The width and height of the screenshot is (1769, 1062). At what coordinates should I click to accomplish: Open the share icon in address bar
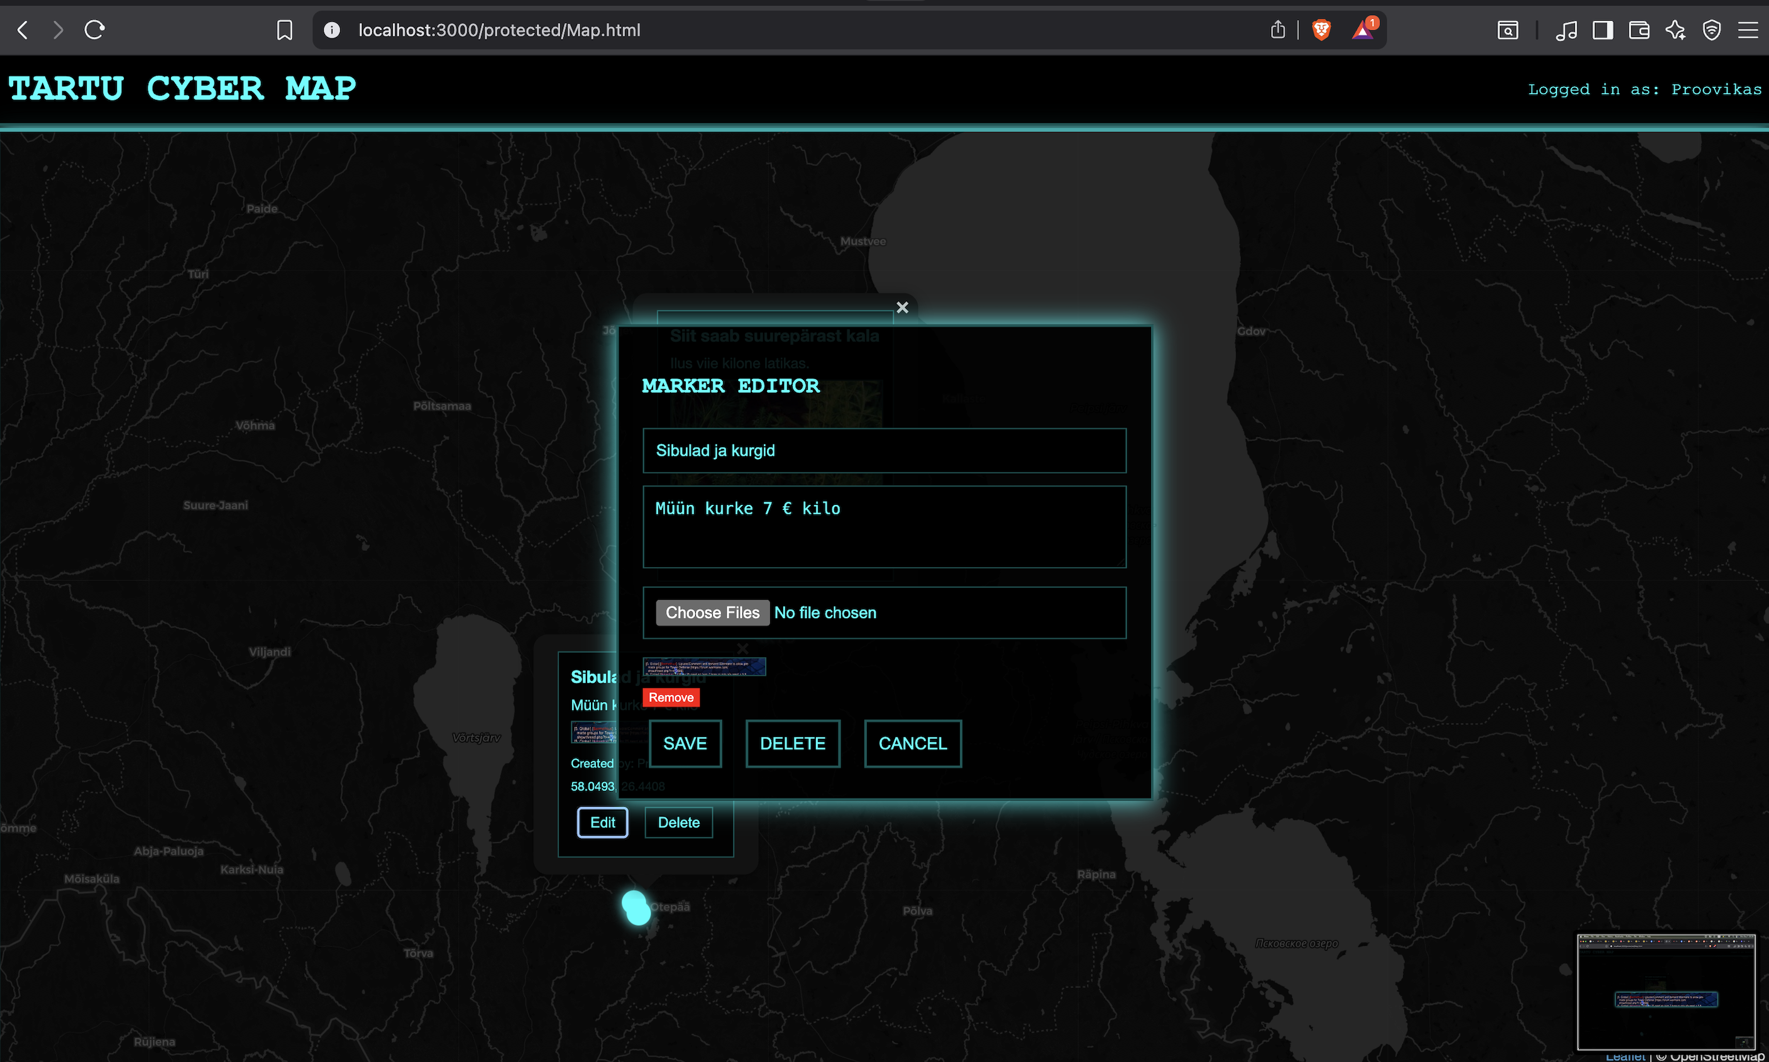(1278, 30)
